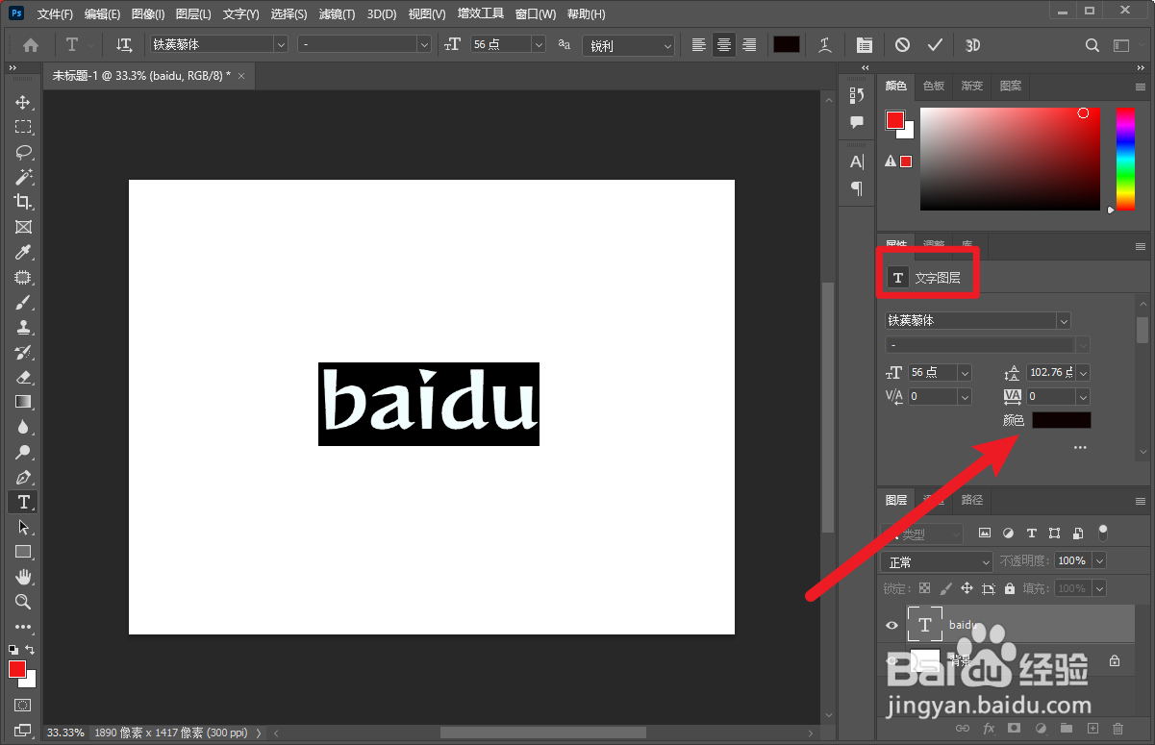Select the Horizontal Type tool
This screenshot has height=745, width=1155.
[x=23, y=502]
